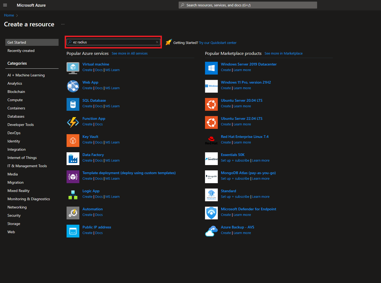
Task: Select the Identity category
Action: click(x=14, y=141)
